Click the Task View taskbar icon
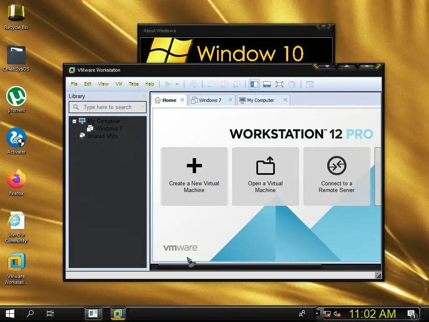This screenshot has height=322, width=429. (x=50, y=313)
